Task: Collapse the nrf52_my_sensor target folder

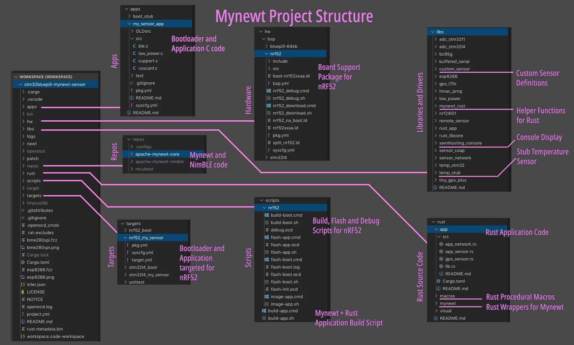Action: [x=125, y=238]
